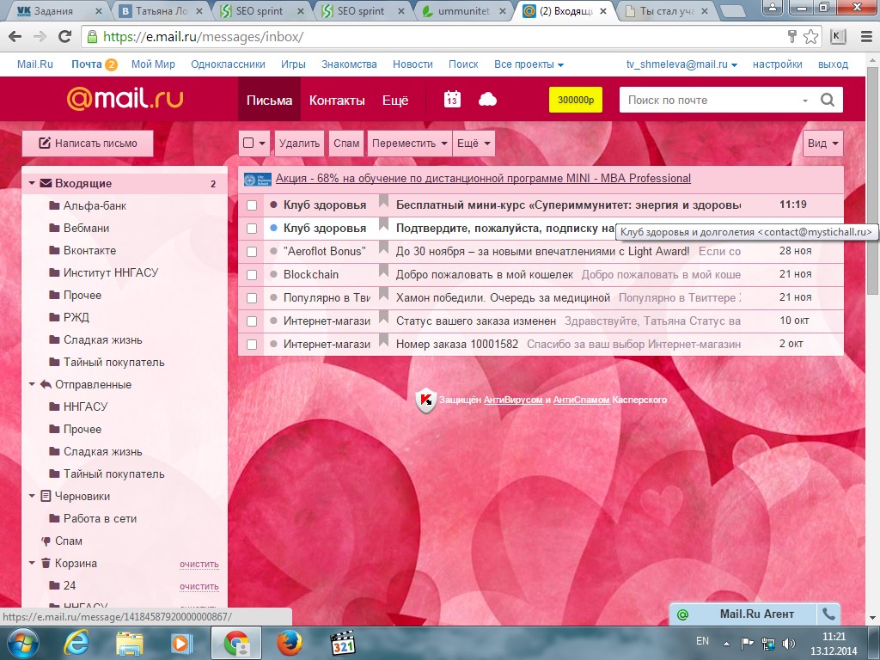Open the Ещё dropdown in the mail toolbar

pos(474,144)
